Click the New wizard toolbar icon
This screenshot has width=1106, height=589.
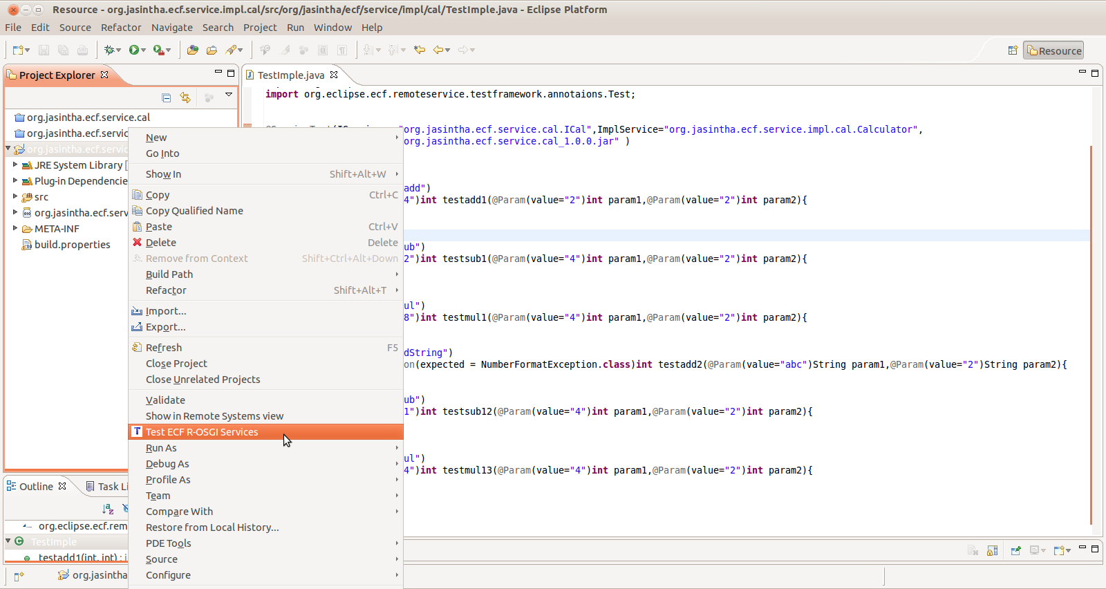[19, 50]
